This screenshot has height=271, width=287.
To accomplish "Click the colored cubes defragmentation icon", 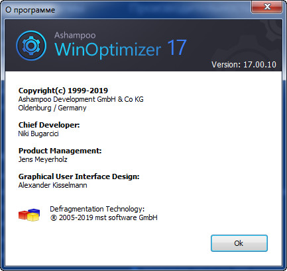I will point(29,215).
